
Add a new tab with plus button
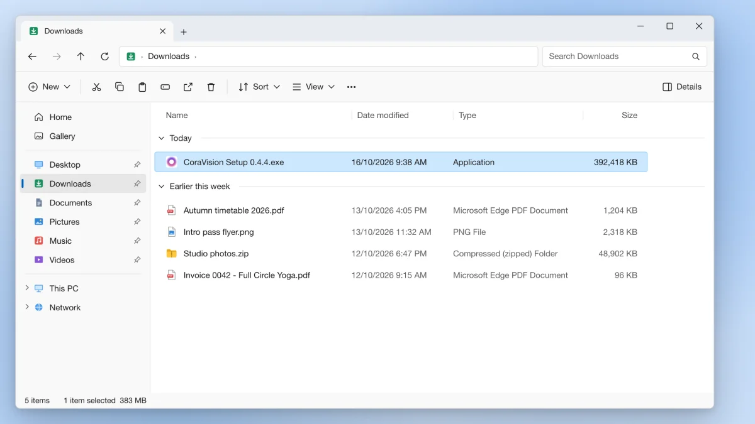[184, 32]
